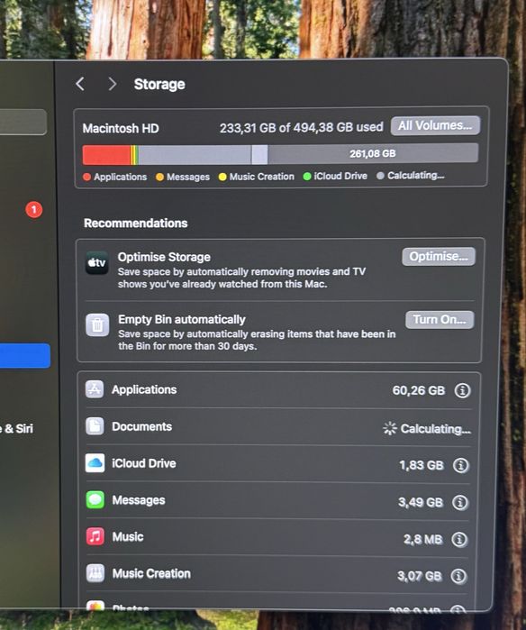Click the Documents category icon
The image size is (526, 630).
point(95,426)
